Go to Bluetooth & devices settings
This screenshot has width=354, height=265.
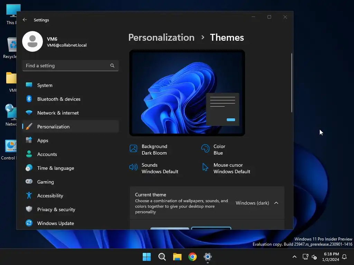(71, 99)
